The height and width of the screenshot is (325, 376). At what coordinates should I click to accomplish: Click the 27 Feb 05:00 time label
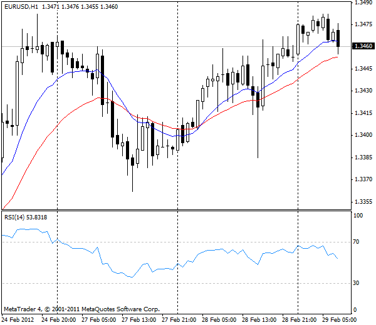pyautogui.click(x=99, y=320)
